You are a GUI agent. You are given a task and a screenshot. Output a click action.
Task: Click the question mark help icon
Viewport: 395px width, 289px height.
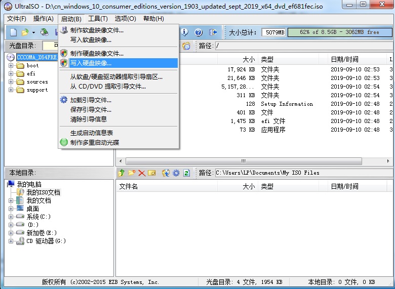199,32
